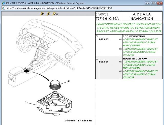Maximize the Internet Explorer window

pyautogui.click(x=153, y=3)
